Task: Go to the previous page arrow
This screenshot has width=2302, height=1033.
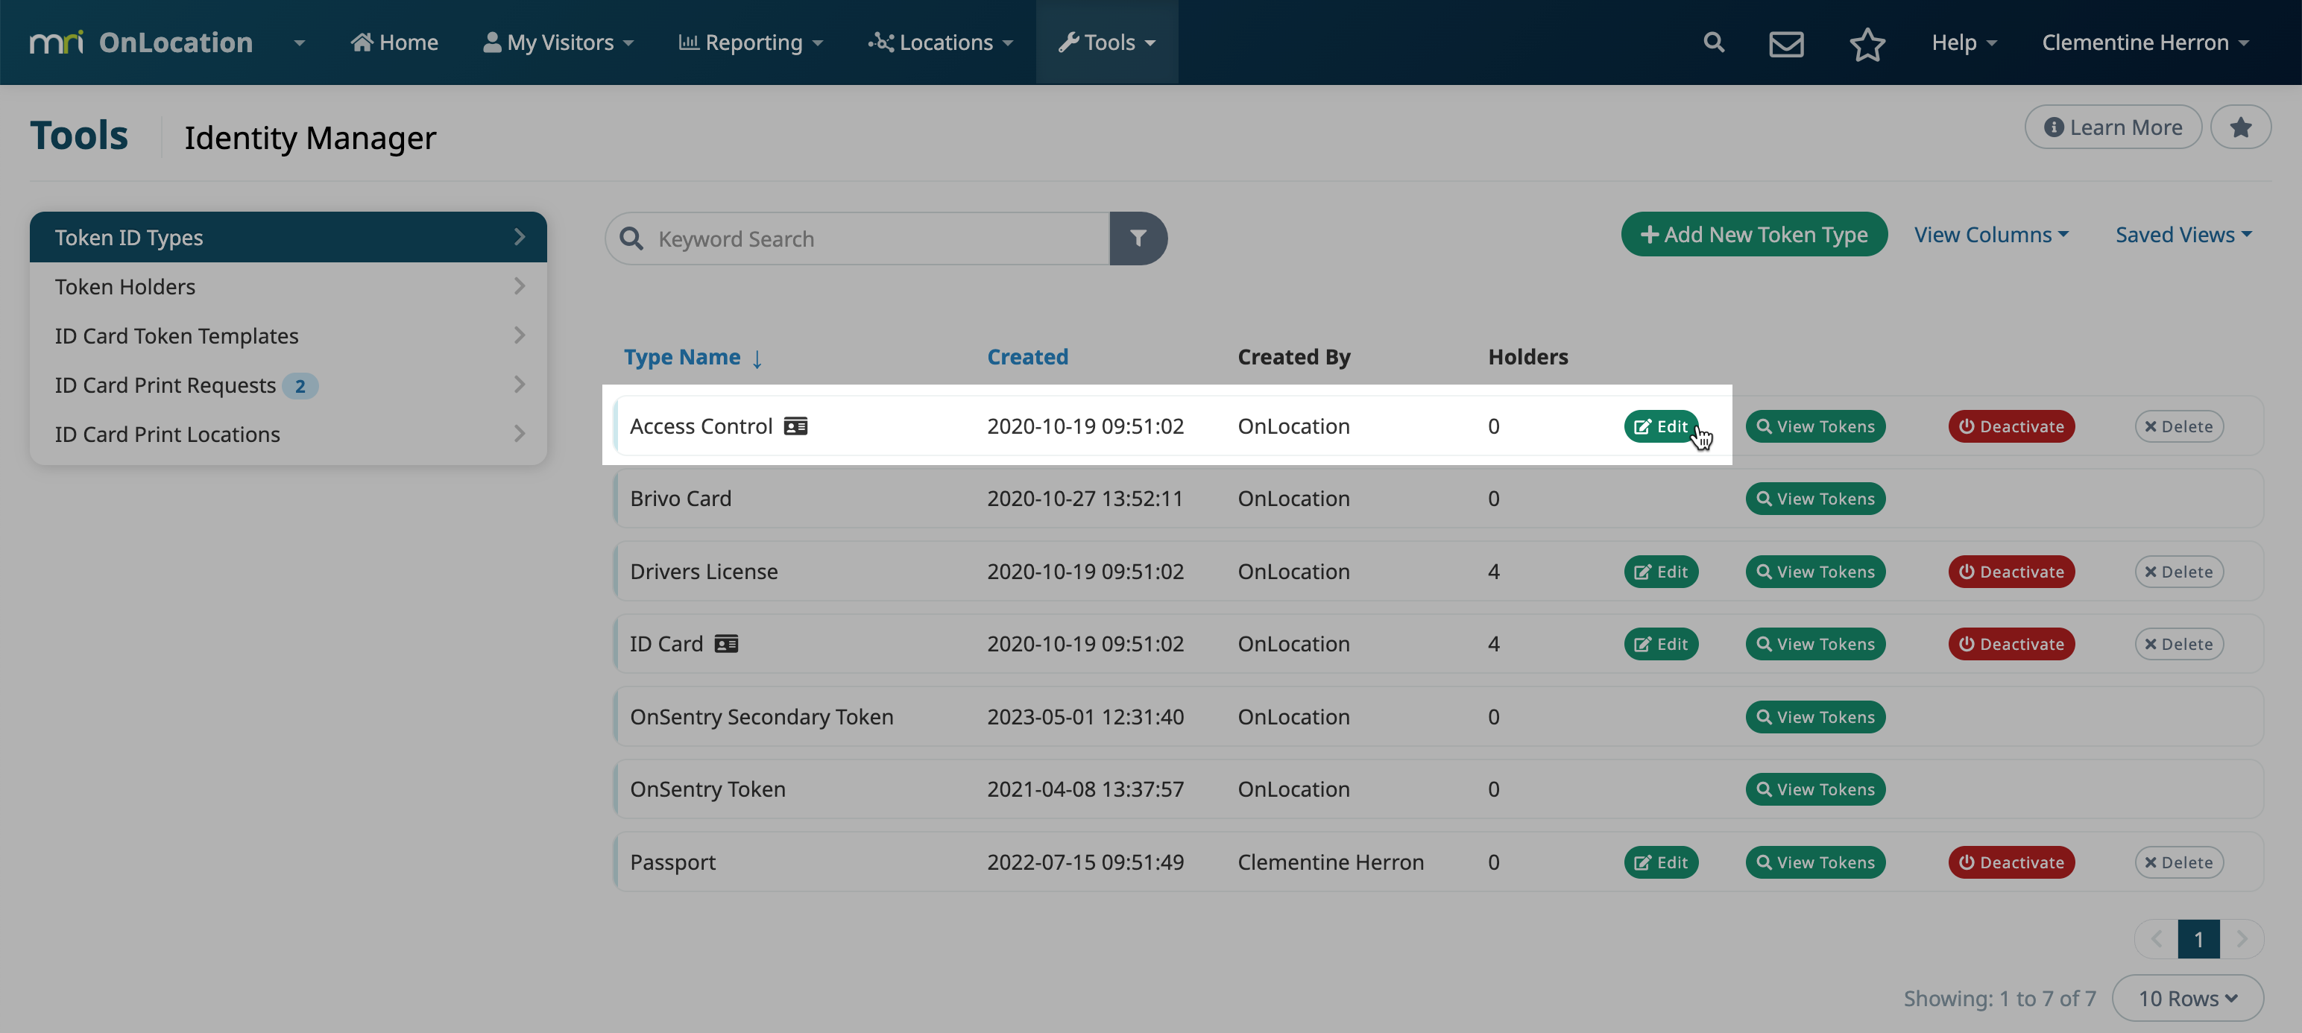Action: click(x=2157, y=938)
